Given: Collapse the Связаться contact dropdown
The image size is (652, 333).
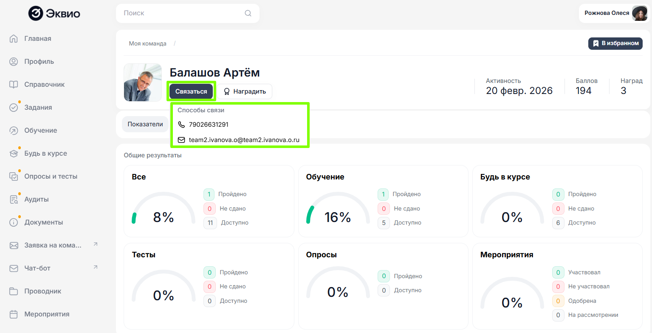Looking at the screenshot, I should tap(191, 91).
